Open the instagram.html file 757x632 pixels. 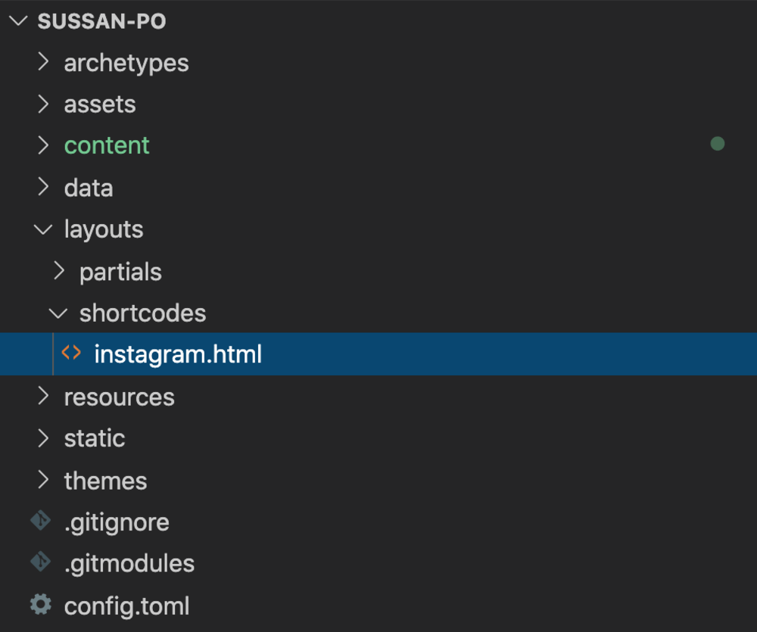[178, 354]
